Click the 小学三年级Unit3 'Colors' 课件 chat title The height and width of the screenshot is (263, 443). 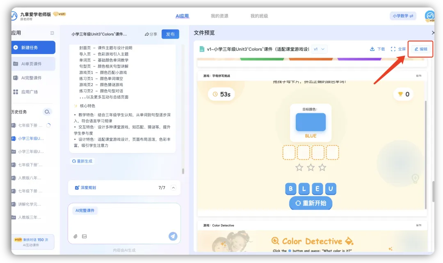point(99,34)
